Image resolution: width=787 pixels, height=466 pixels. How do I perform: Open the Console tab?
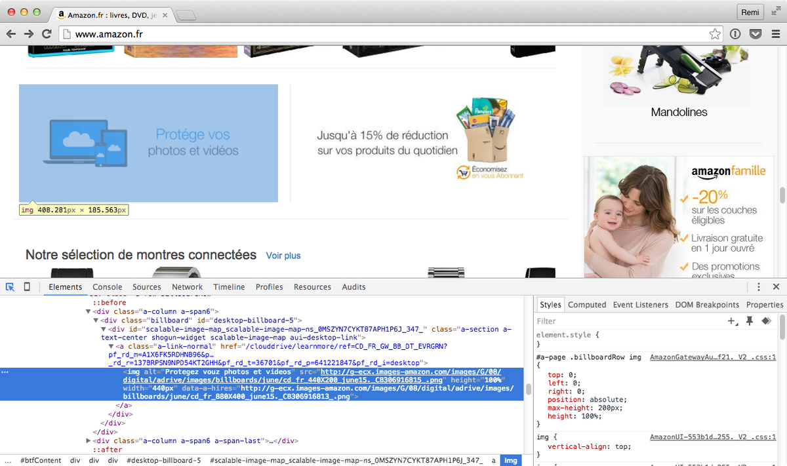(x=108, y=287)
